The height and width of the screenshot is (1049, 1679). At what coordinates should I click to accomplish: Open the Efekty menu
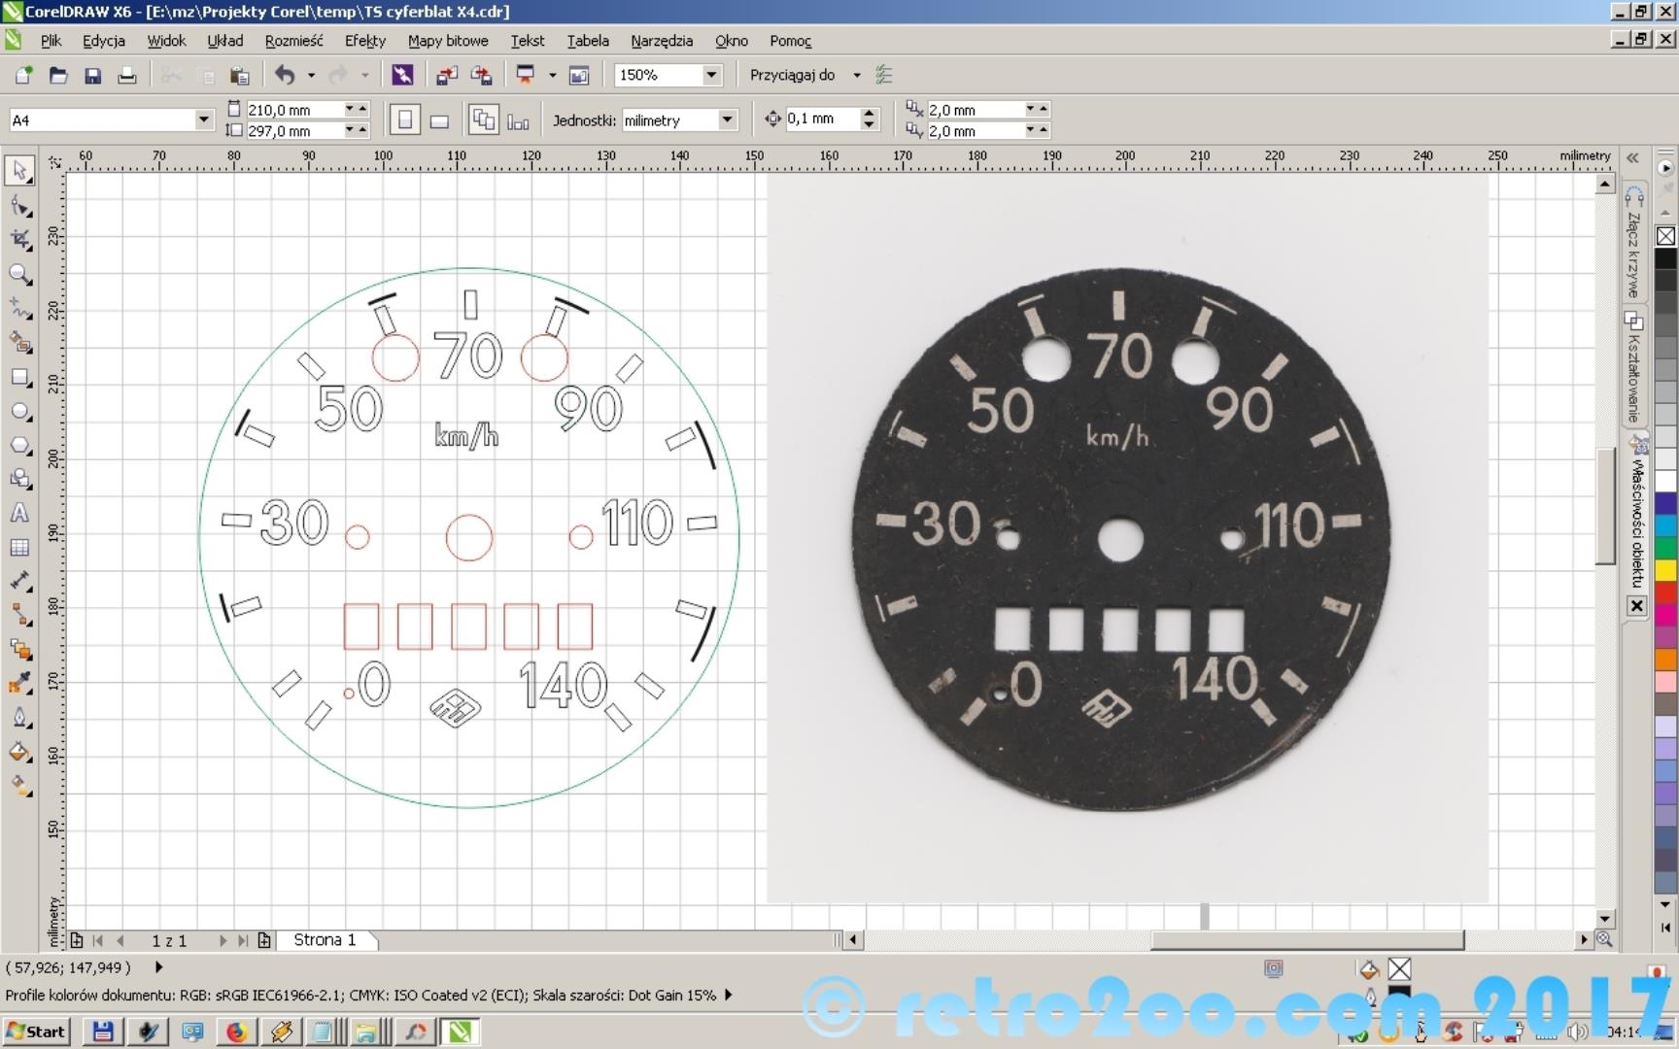(x=364, y=41)
